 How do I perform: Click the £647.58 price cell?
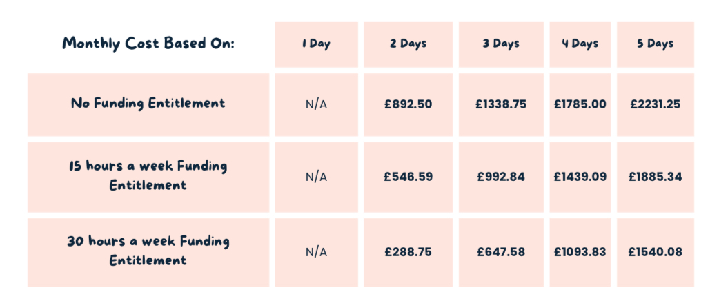pos(501,253)
